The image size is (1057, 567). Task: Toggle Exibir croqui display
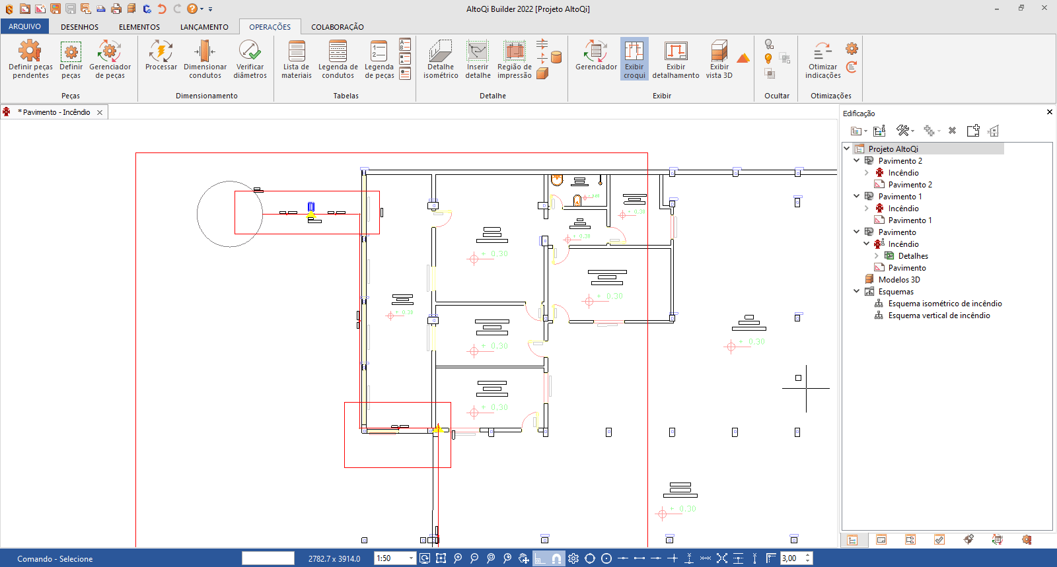coord(634,58)
